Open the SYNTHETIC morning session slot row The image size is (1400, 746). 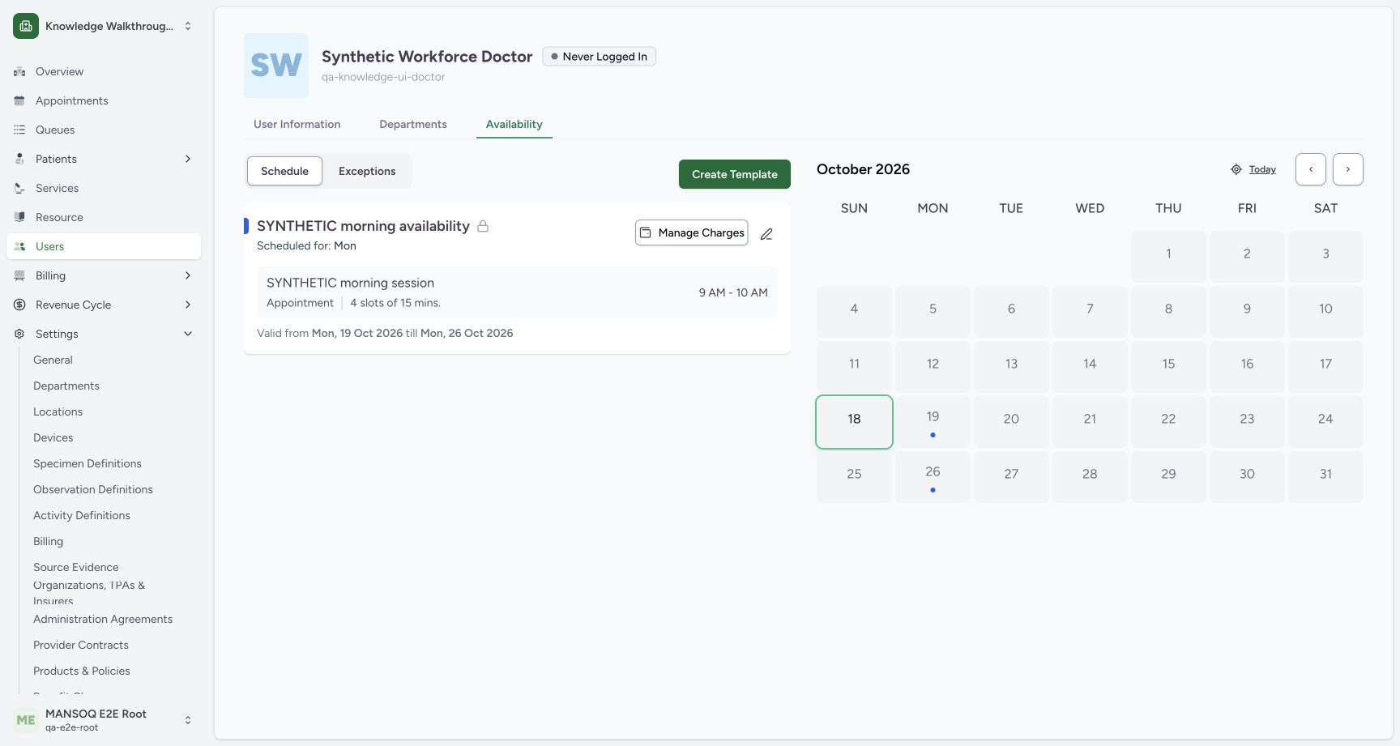pos(517,292)
